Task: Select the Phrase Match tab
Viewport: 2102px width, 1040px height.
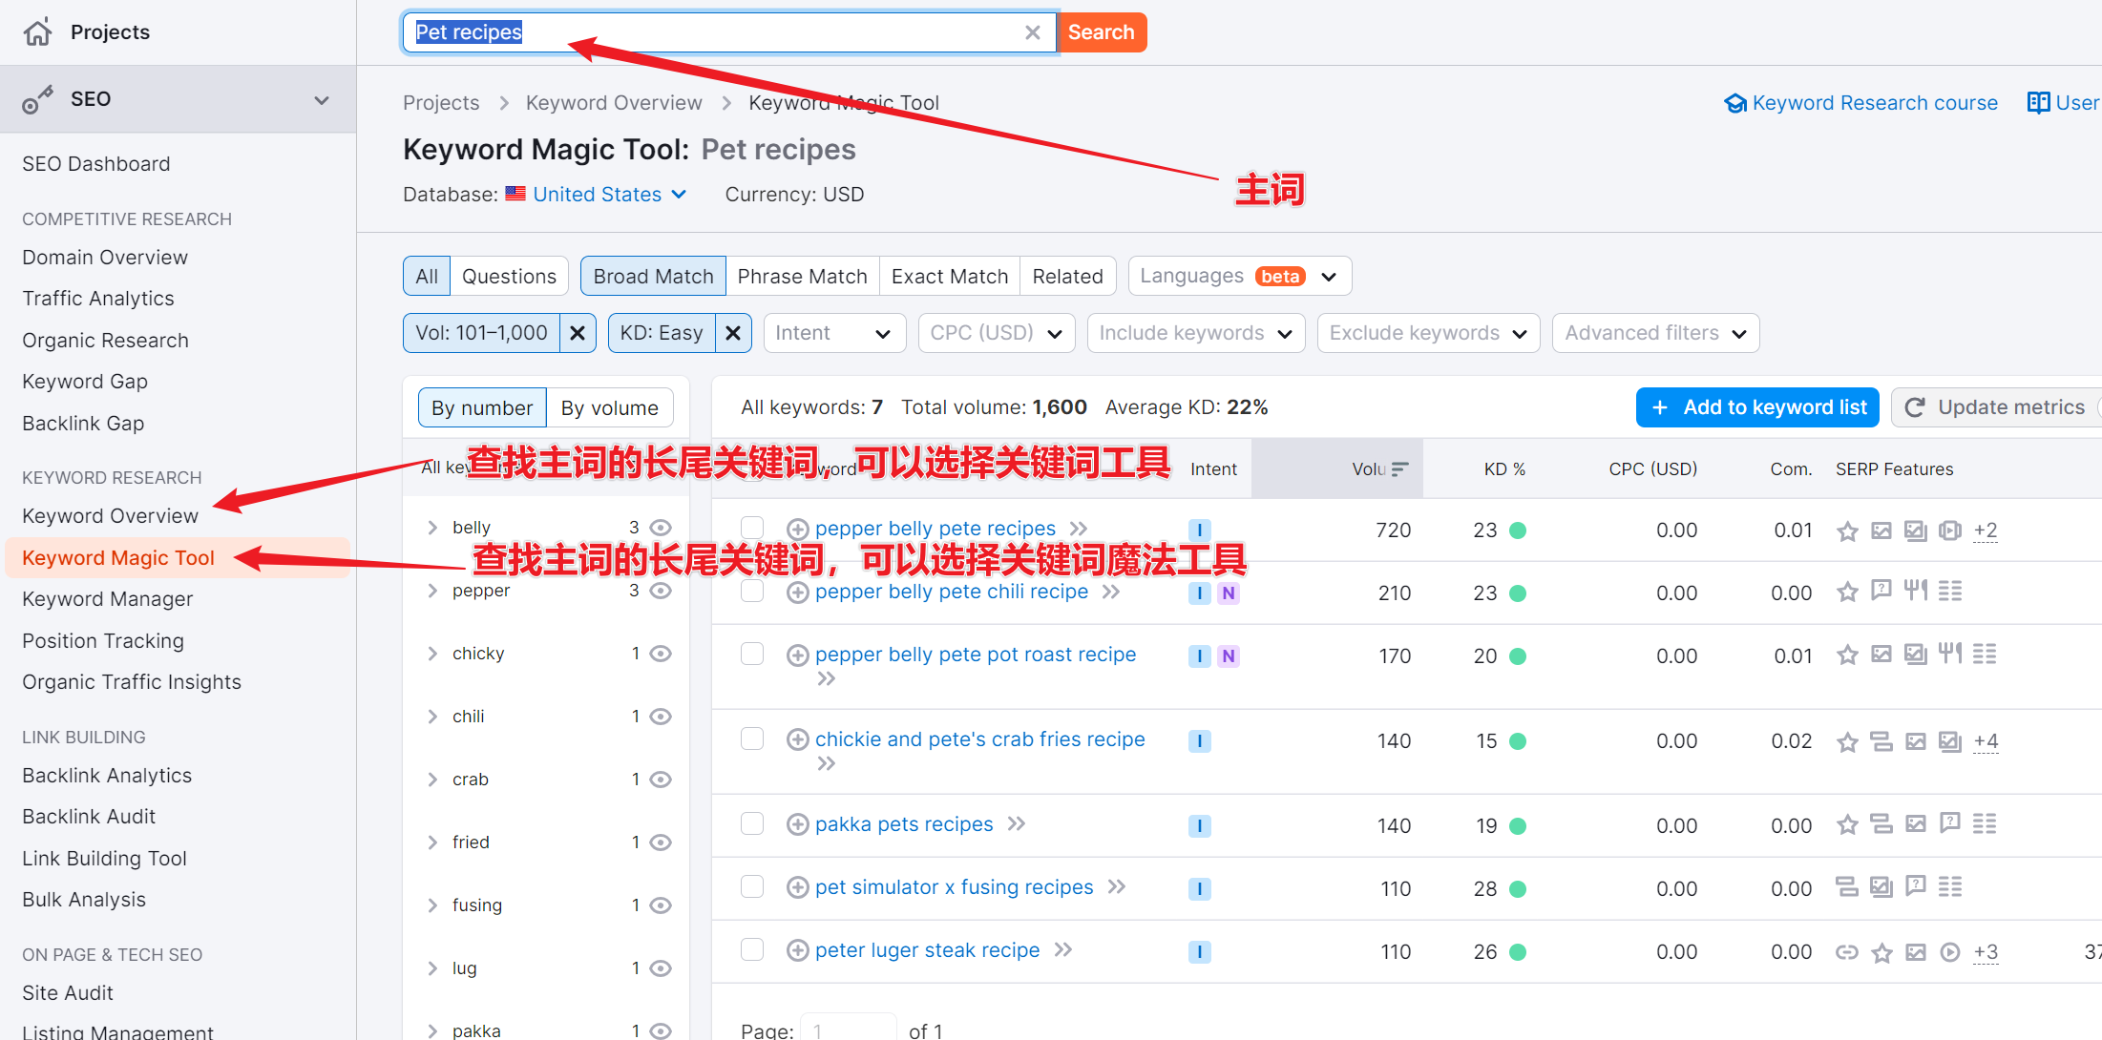Action: [803, 276]
